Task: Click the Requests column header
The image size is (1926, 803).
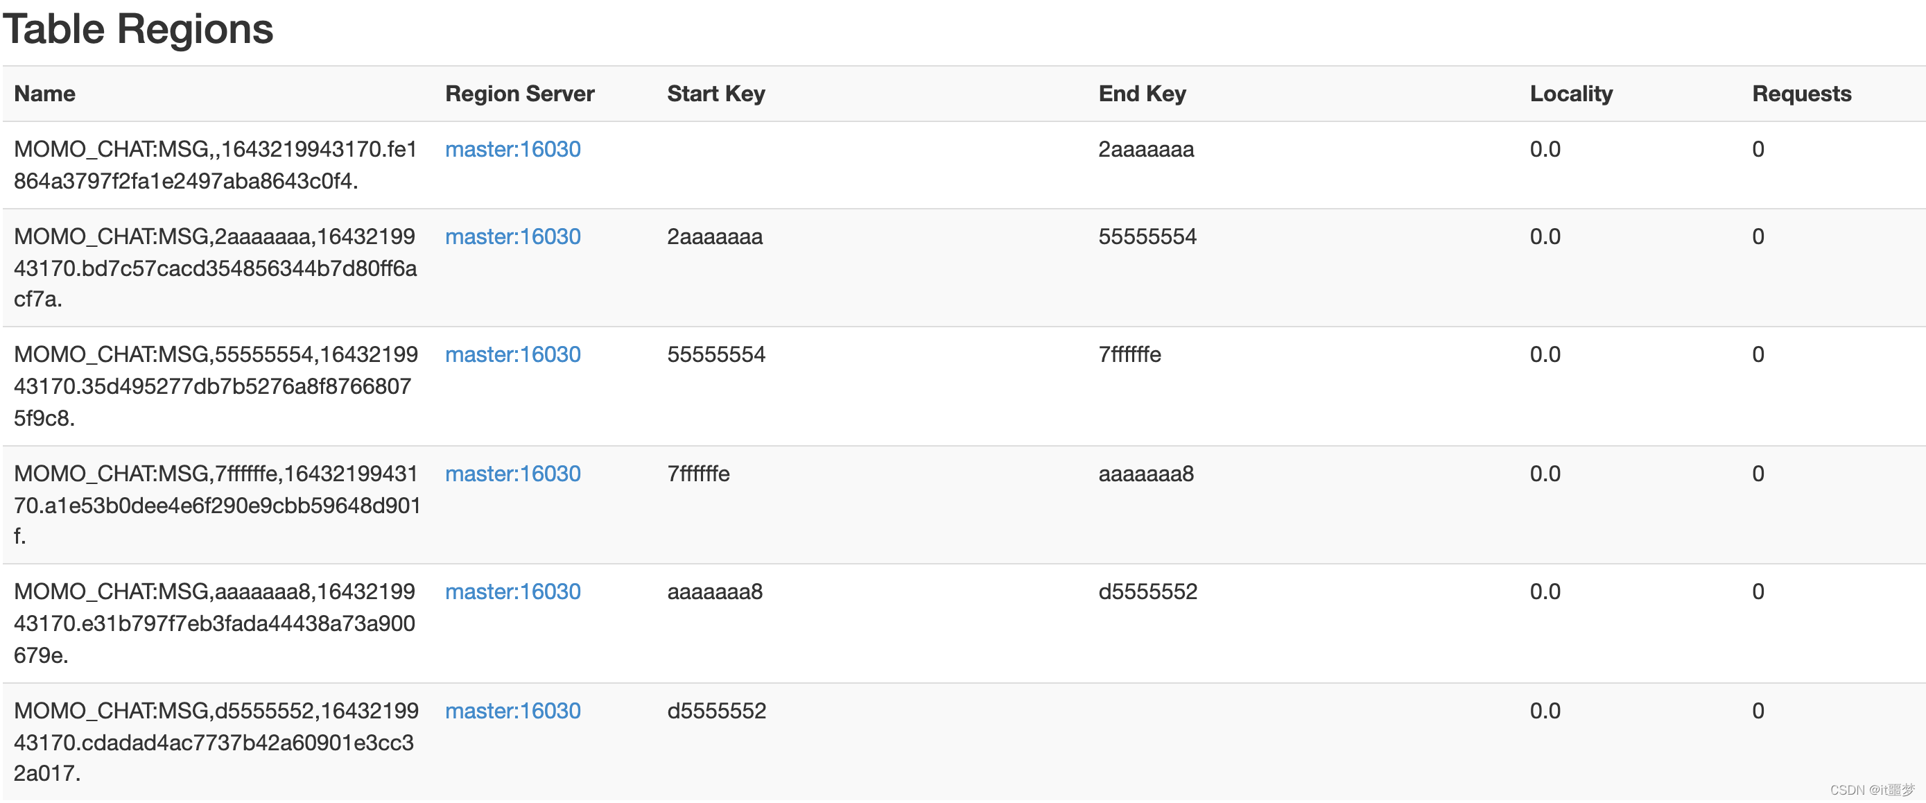Action: [1802, 94]
